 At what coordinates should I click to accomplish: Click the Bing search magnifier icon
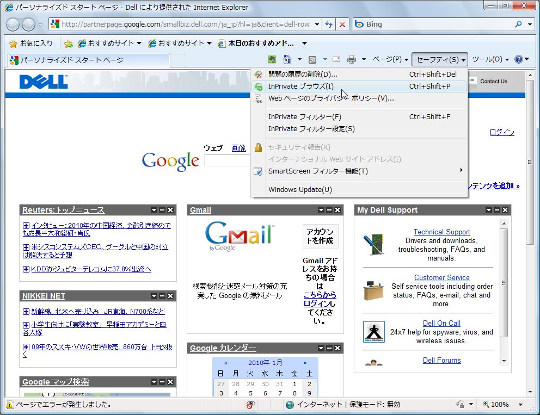coord(518,24)
